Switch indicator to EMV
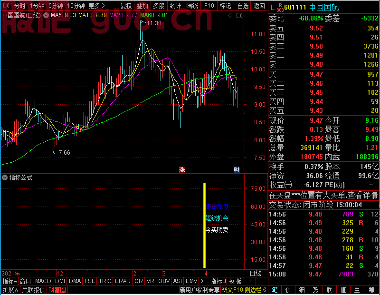This screenshot has width=380, height=295. click(x=191, y=281)
